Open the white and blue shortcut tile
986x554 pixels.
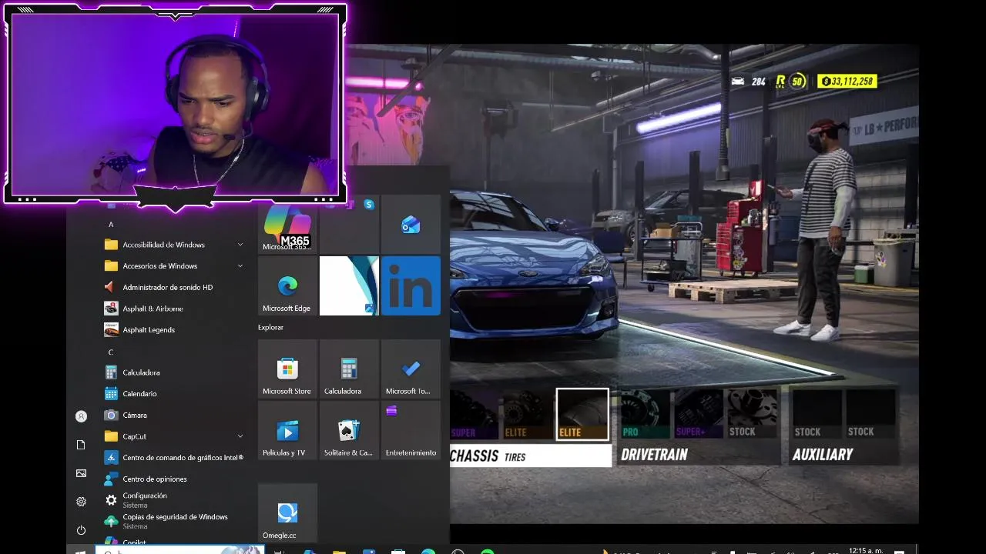coord(349,286)
